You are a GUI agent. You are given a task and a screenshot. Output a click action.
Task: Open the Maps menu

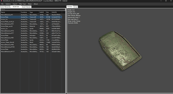click(x=30, y=4)
